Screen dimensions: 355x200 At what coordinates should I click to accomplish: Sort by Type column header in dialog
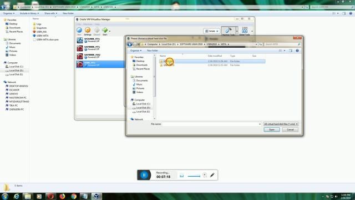[x=232, y=56]
